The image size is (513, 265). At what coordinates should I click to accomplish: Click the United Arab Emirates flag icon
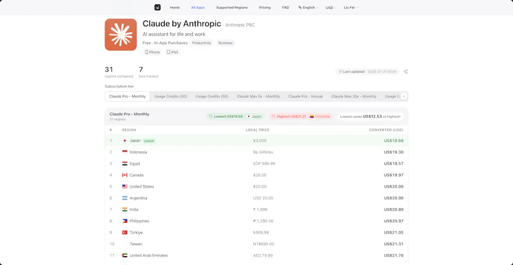click(124, 255)
